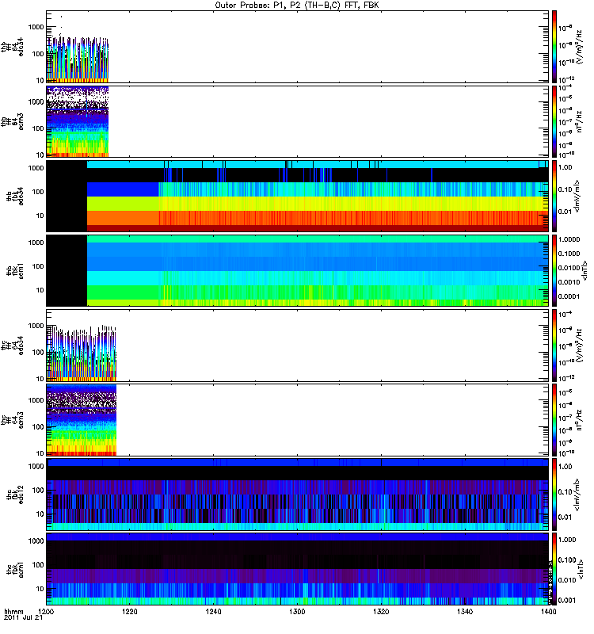Click the 'thc fbk scm1' panel label
The image size is (594, 634).
15,570
